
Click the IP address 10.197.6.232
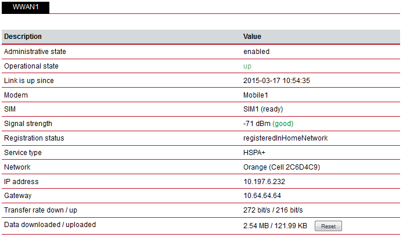click(x=264, y=182)
